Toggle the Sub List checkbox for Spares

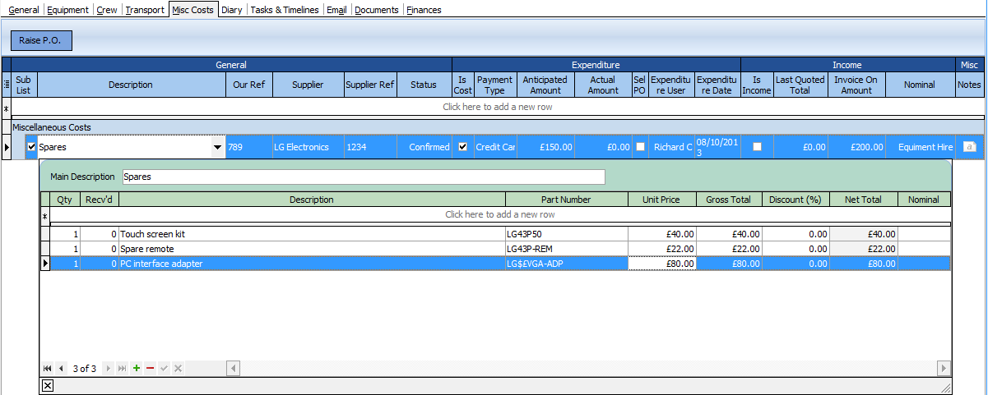coord(32,147)
